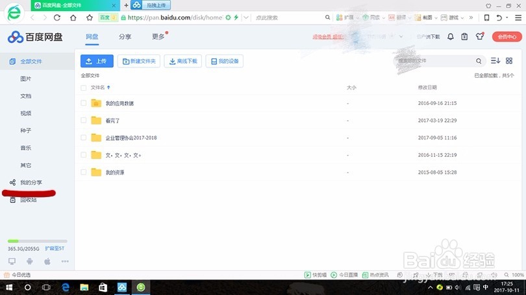Screen dimensions: 526x295
Task: Open the clipboard task icon in header
Action: pyautogui.click(x=464, y=36)
